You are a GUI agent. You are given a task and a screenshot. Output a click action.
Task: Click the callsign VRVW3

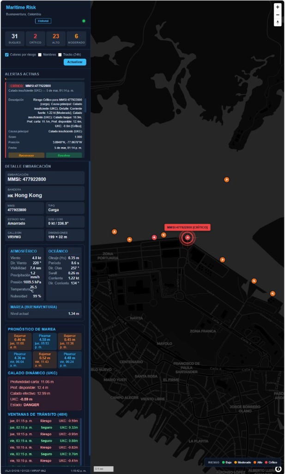click(x=14, y=237)
